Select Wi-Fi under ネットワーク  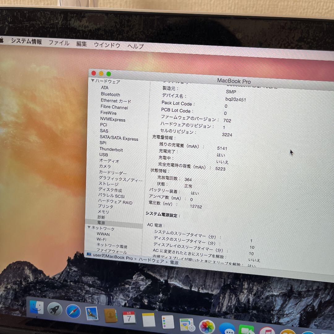(102, 240)
